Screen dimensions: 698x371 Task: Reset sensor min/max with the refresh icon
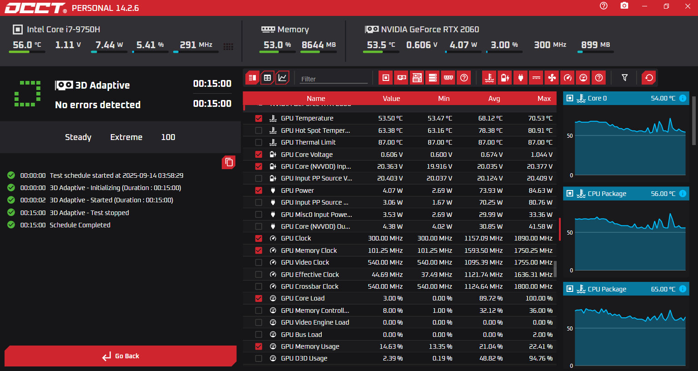pos(649,78)
